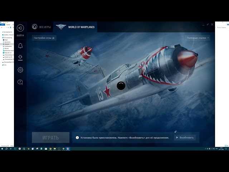Open Настройки игры game settings
The width and height of the screenshot is (229, 172).
pyautogui.click(x=44, y=38)
